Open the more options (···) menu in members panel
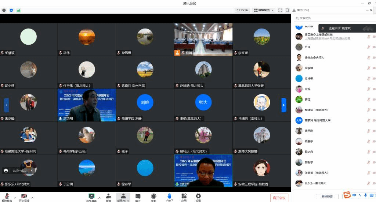 coord(368,10)
